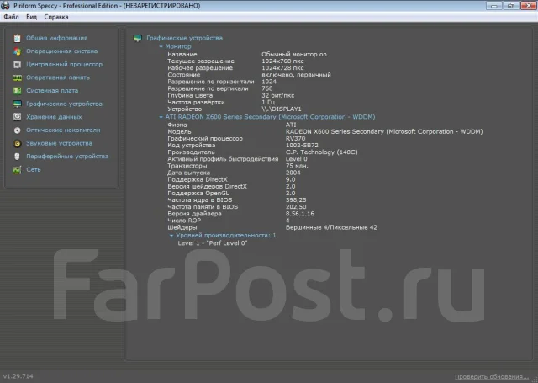The image size is (538, 383).
Task: Collapse the ATI RADEON X600 section
Action: click(x=161, y=117)
